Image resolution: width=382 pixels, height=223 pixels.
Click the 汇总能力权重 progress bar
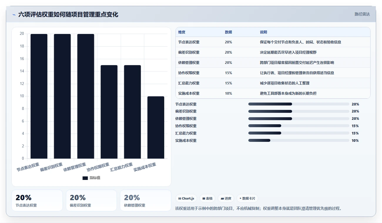pos(299,133)
